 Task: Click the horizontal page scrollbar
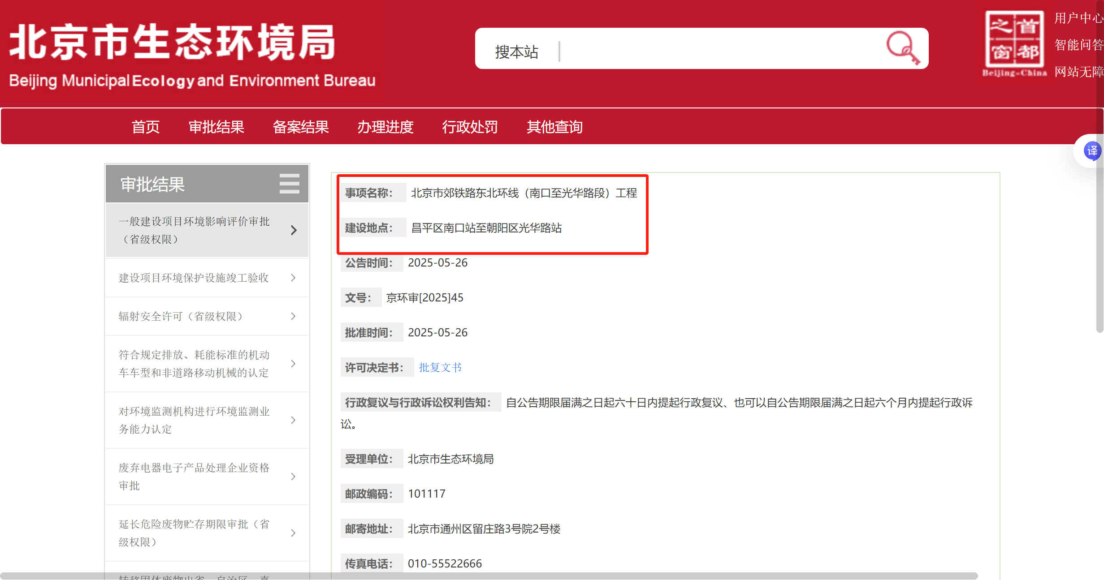pos(489,576)
